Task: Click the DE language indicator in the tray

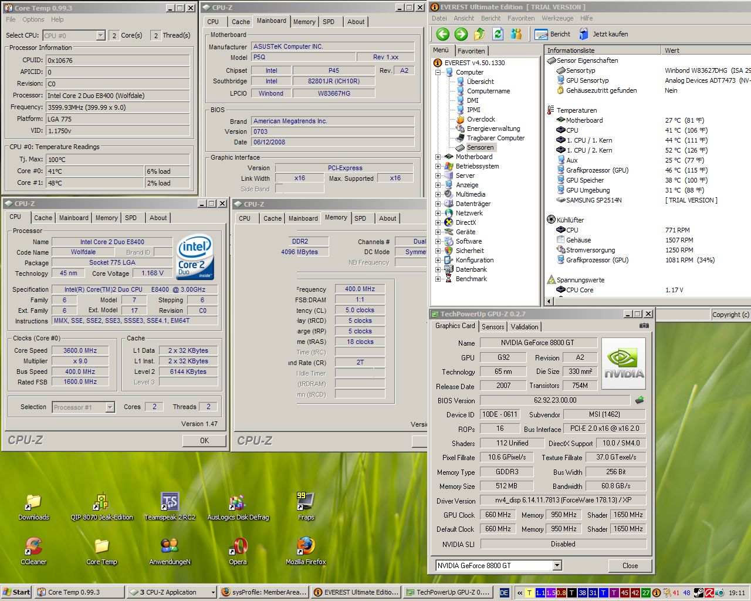Action: pos(505,593)
